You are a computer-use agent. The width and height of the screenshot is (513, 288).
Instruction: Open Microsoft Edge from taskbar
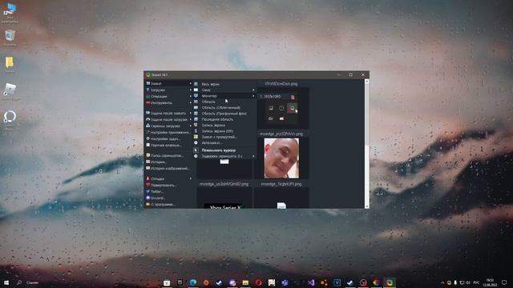point(193,282)
